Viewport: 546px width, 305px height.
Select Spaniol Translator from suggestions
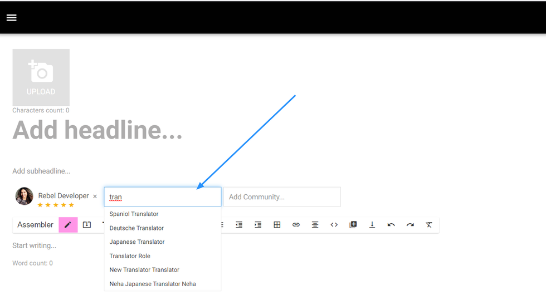(134, 214)
